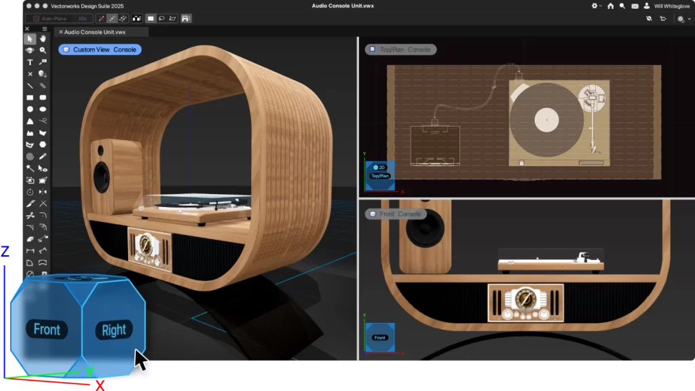695x391 pixels.
Task: Toggle the 2D Top/Plan view badge
Action: tap(379, 167)
